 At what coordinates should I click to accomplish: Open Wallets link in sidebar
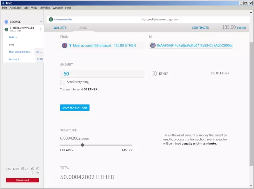point(13,37)
